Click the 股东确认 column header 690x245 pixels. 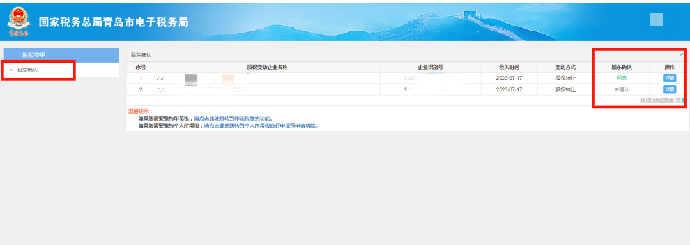click(622, 67)
